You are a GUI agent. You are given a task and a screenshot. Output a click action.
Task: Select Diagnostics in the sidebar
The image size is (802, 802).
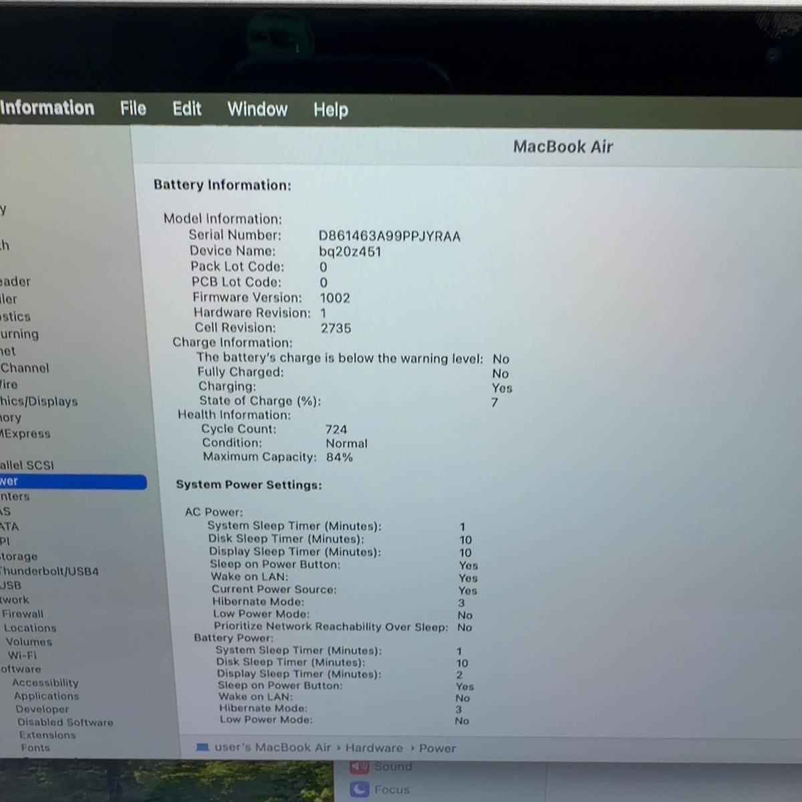coord(15,316)
